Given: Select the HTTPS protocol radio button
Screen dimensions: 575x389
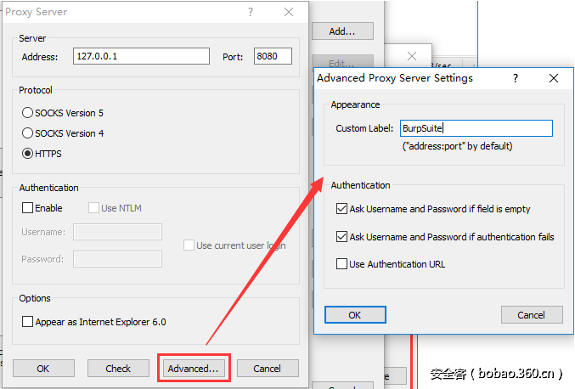Looking at the screenshot, I should 27,153.
